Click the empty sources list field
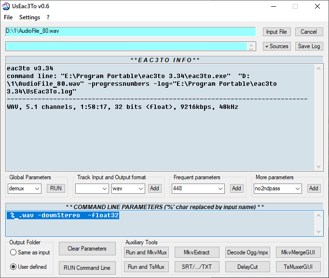Image resolution: width=329 pixels, height=278 pixels. click(x=126, y=46)
